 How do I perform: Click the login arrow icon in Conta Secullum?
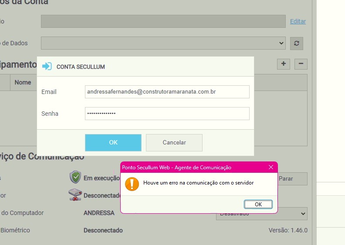point(47,67)
